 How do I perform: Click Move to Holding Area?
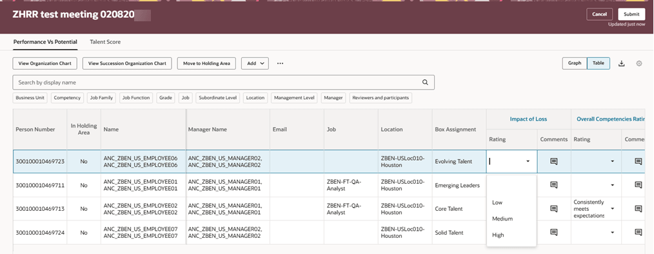point(206,63)
